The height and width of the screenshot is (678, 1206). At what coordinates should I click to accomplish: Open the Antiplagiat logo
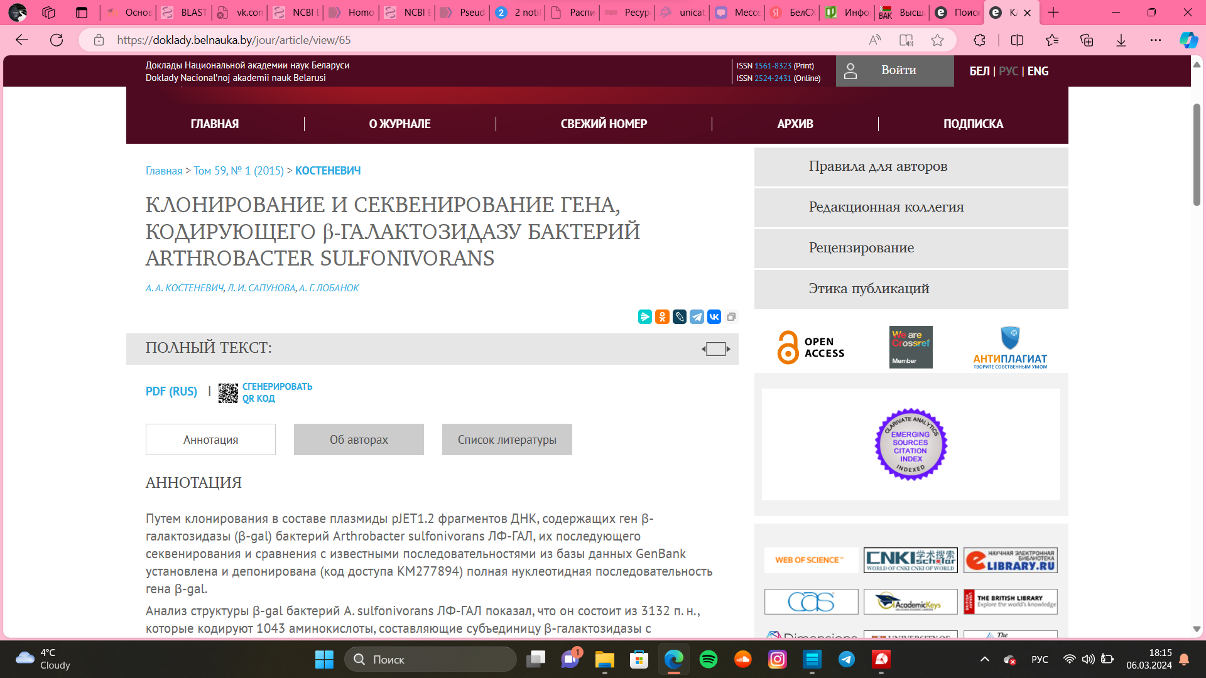pyautogui.click(x=1010, y=347)
